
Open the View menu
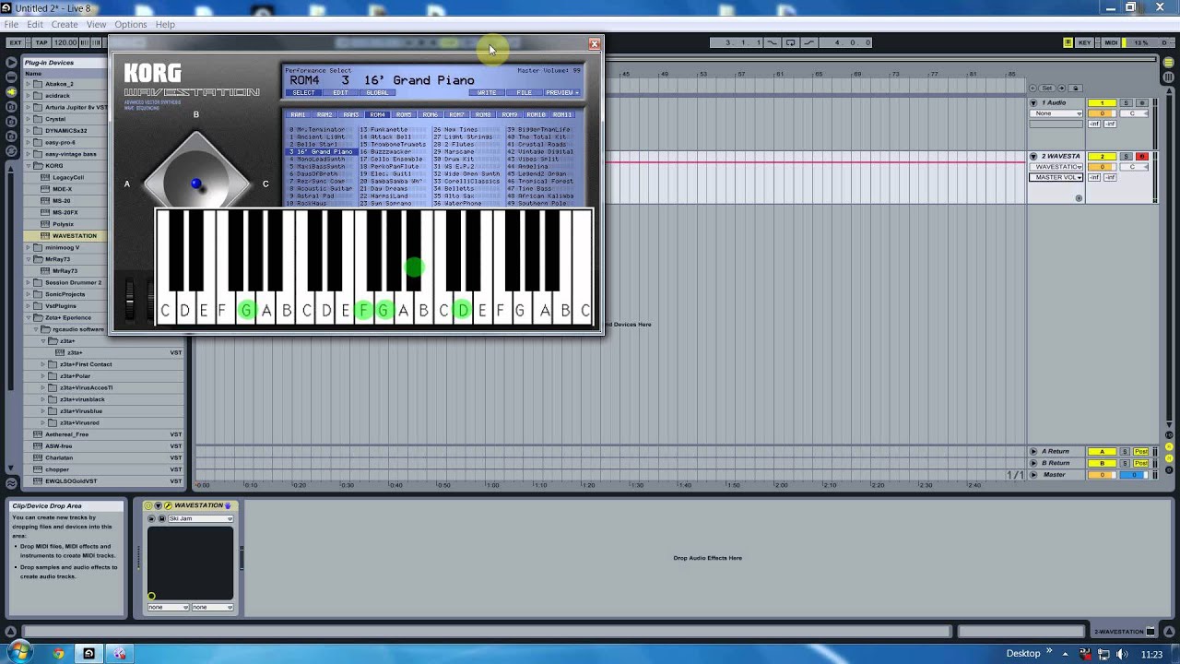96,24
